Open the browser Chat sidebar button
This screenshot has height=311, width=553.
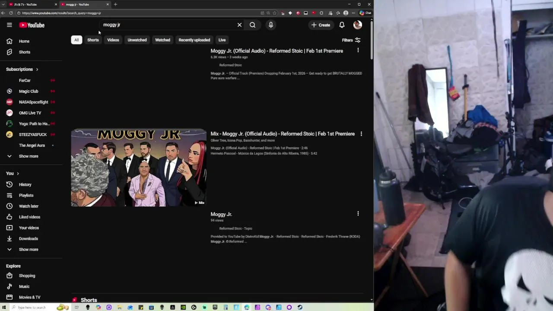pos(365,13)
